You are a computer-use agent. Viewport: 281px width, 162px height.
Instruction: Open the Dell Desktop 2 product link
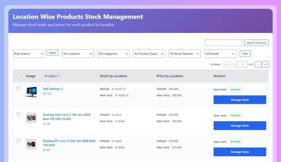click(53, 89)
